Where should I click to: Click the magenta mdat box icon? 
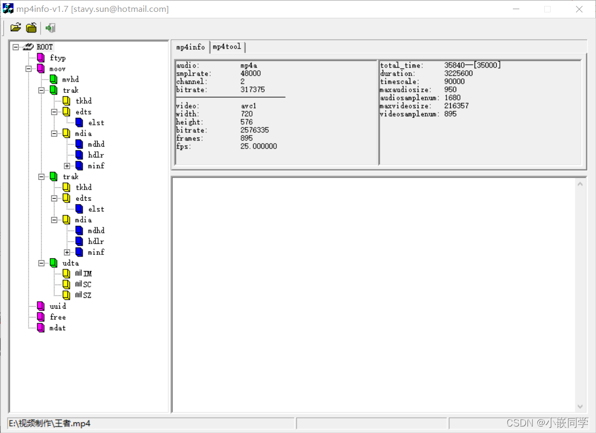pos(40,328)
